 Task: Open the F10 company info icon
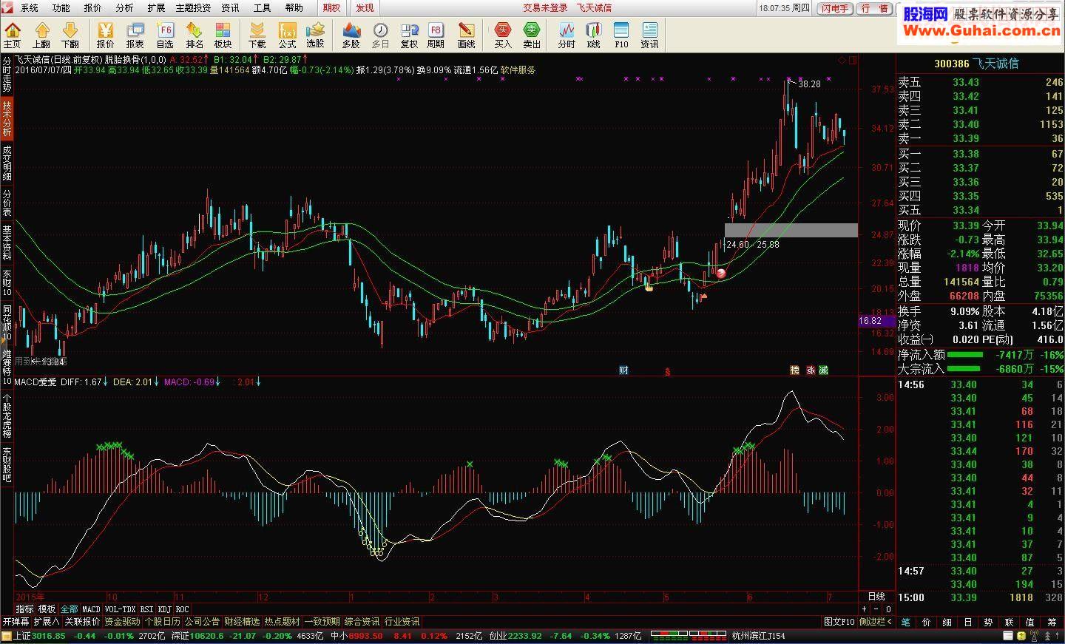pos(621,34)
